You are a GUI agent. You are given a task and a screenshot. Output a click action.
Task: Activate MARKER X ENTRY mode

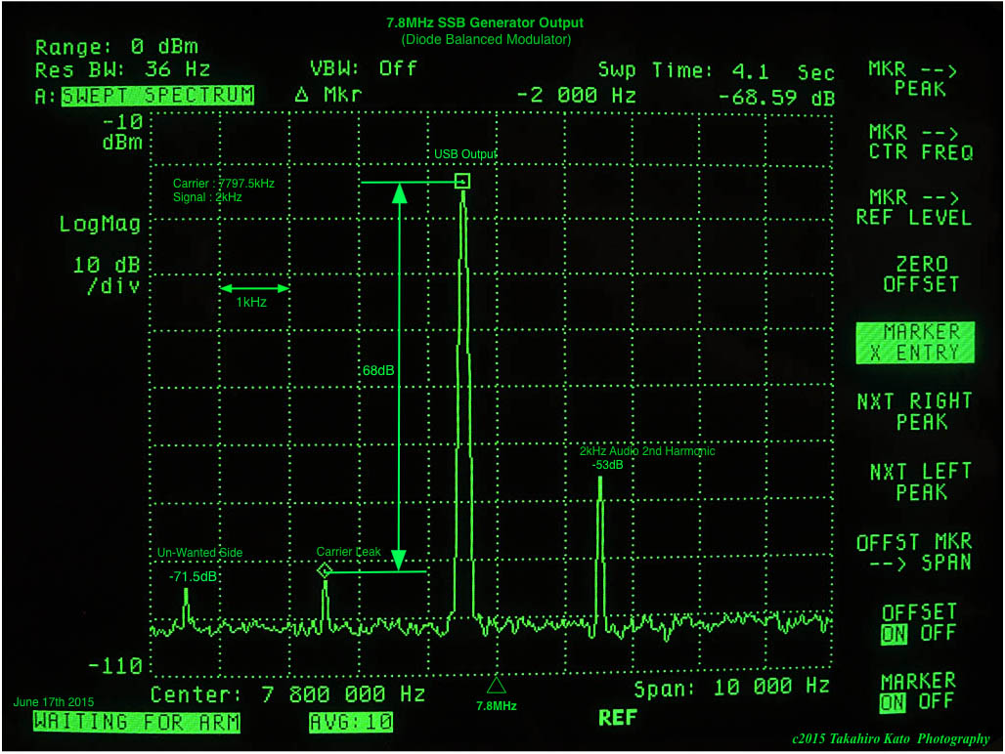point(915,342)
